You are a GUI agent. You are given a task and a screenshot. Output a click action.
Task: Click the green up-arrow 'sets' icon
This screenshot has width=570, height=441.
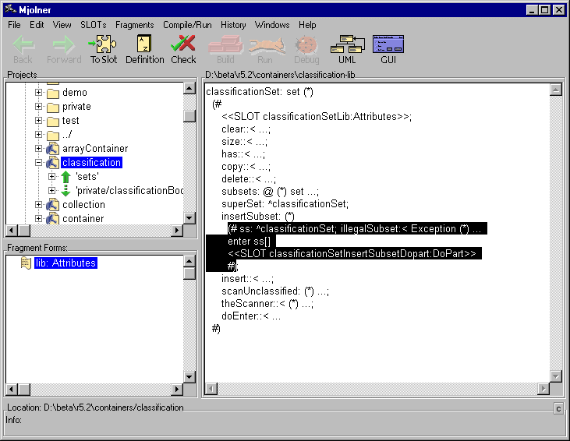66,177
